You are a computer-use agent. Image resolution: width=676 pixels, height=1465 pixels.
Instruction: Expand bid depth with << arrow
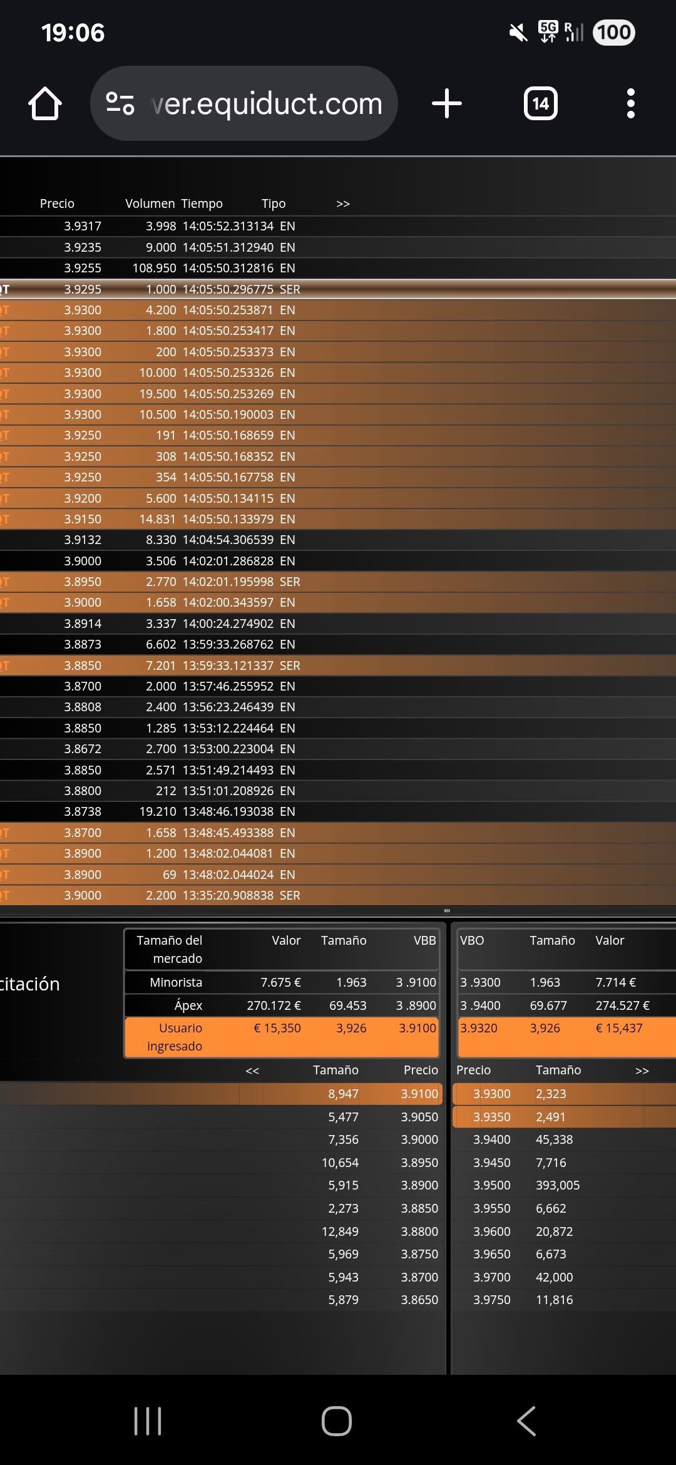252,1071
